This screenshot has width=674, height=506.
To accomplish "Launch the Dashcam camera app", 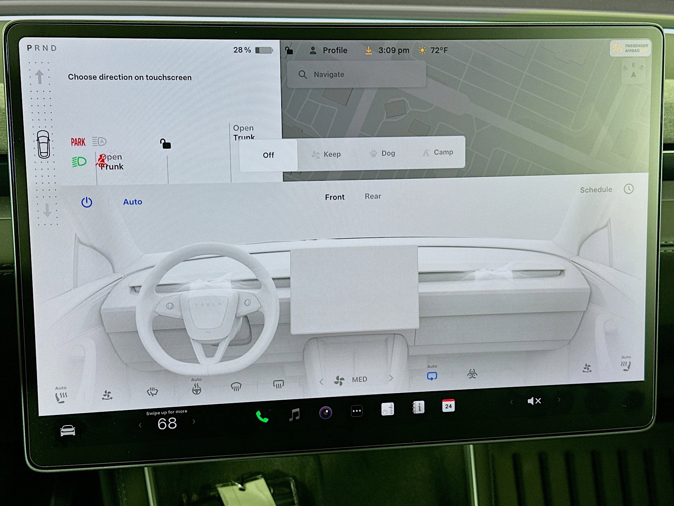I will (325, 412).
